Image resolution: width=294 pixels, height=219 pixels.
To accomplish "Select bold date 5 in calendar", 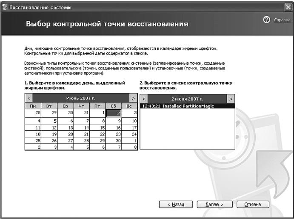I will [x=49, y=121].
